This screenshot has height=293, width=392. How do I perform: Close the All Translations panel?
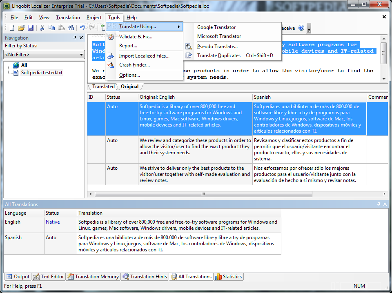click(385, 204)
